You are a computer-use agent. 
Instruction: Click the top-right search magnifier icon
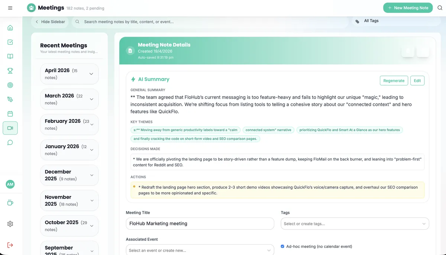440,8
